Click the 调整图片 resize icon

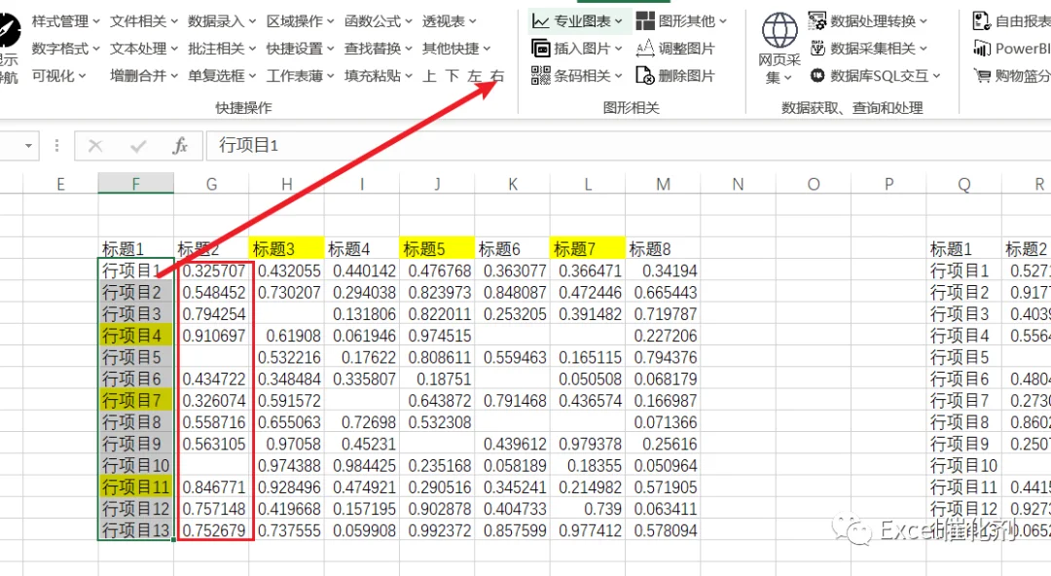(645, 49)
